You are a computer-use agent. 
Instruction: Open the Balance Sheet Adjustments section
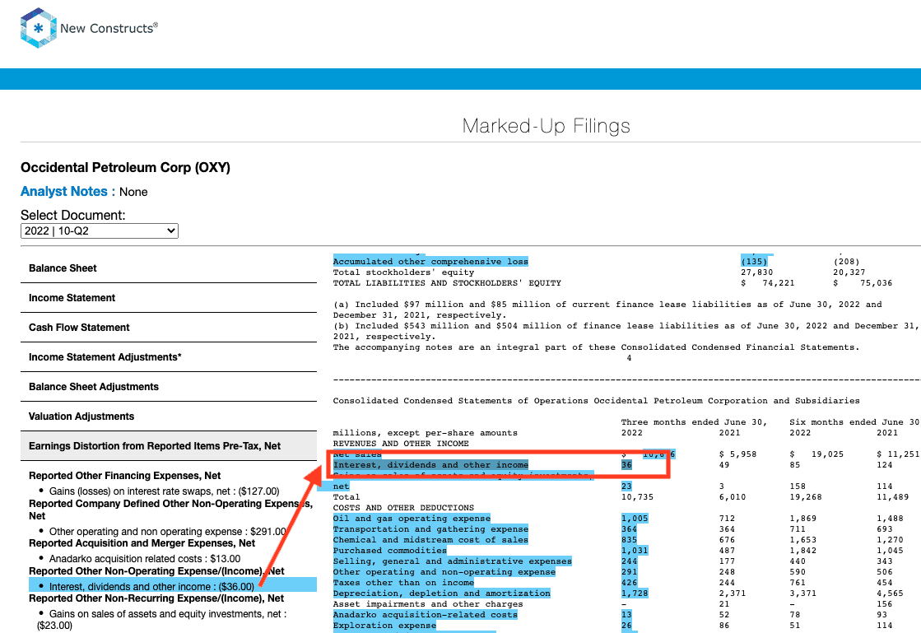(x=169, y=386)
